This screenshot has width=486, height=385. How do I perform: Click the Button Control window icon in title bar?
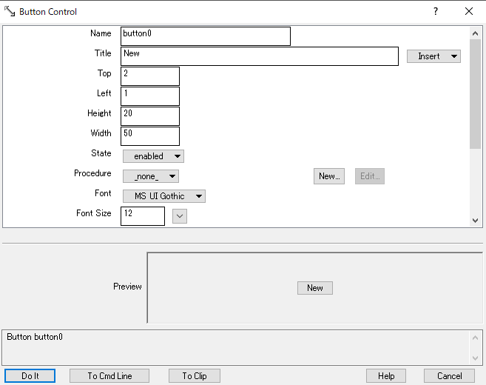point(10,12)
